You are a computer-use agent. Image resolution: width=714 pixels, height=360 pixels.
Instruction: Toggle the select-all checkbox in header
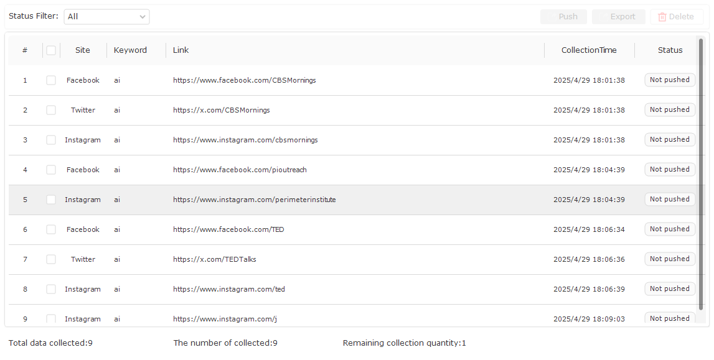coord(51,50)
